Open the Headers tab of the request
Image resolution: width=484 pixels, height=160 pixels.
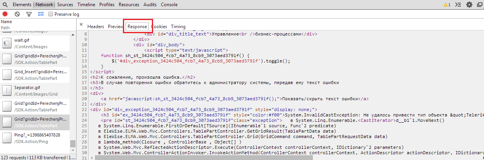pos(95,27)
